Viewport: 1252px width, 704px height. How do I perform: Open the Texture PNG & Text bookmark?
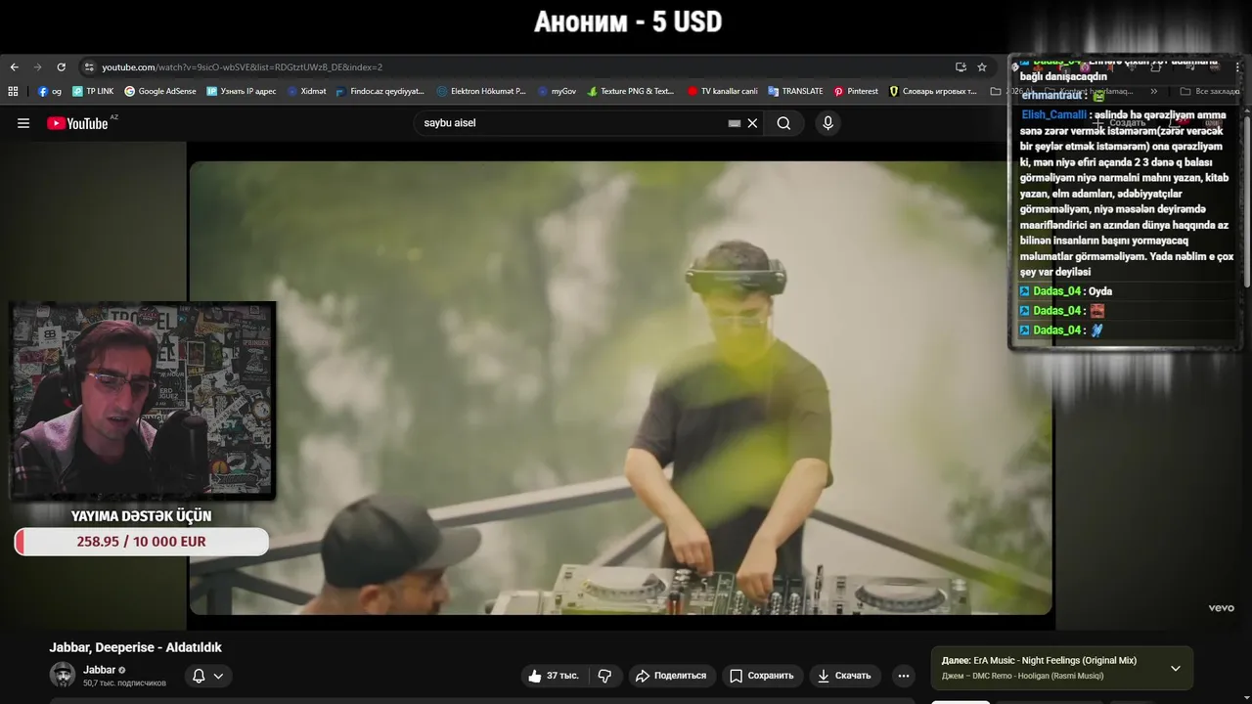click(x=631, y=91)
